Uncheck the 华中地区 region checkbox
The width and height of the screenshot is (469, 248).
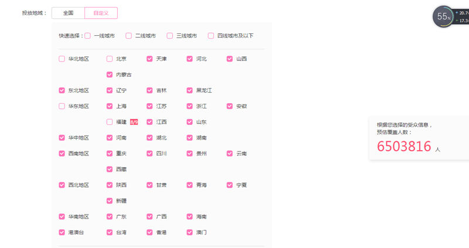62,138
